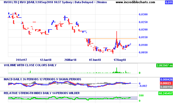Click the -0.002 MACD axis label
Screen dimensions: 173x105
pyautogui.click(x=143, y=86)
